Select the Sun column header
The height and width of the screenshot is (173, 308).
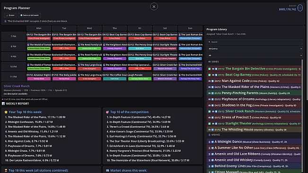point(190,28)
